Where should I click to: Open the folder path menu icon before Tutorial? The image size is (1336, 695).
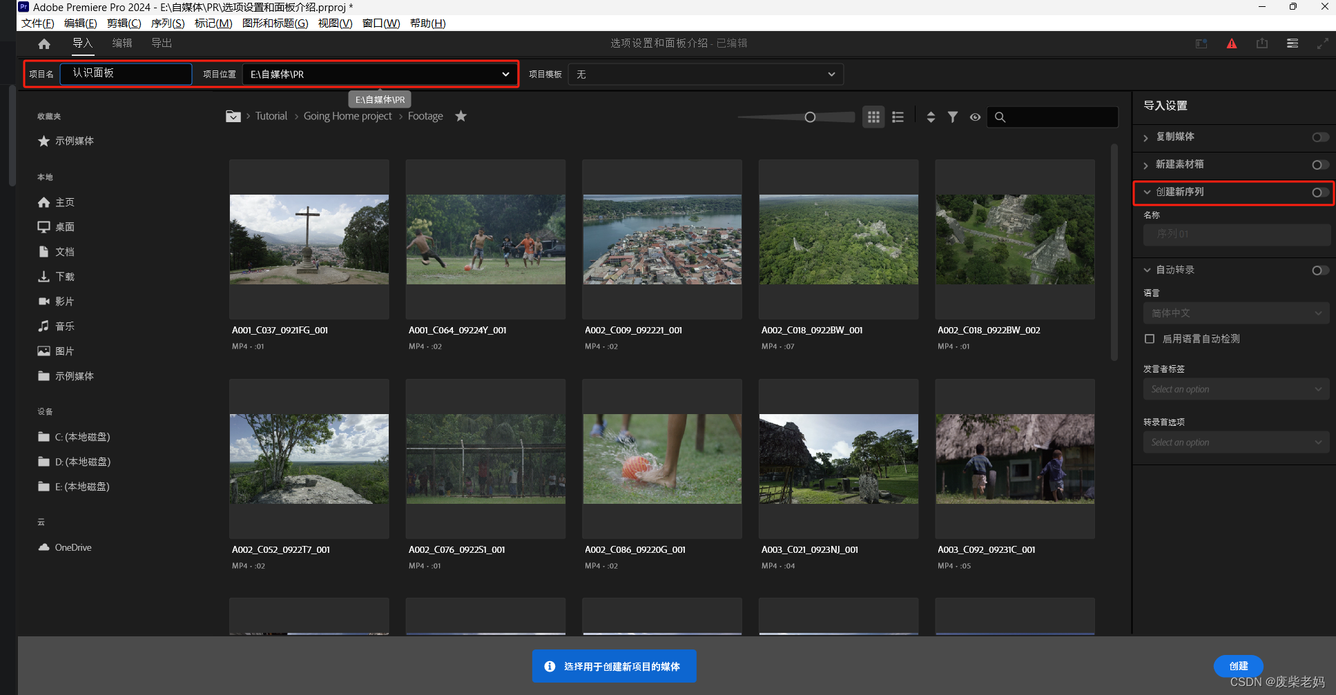(x=233, y=116)
